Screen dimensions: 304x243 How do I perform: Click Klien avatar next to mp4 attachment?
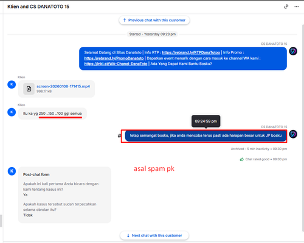tap(12, 84)
